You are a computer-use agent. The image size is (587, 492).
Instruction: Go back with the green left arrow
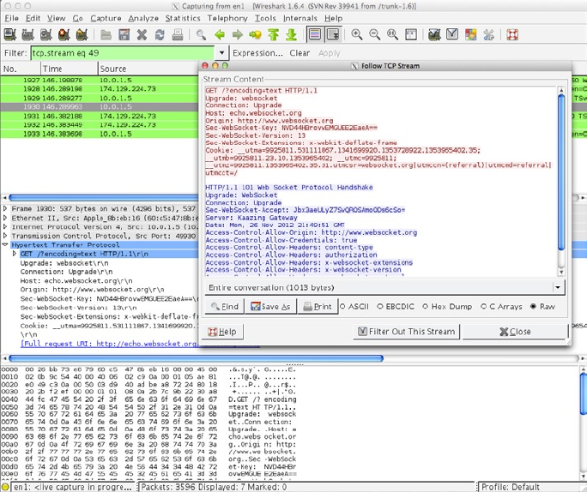220,35
